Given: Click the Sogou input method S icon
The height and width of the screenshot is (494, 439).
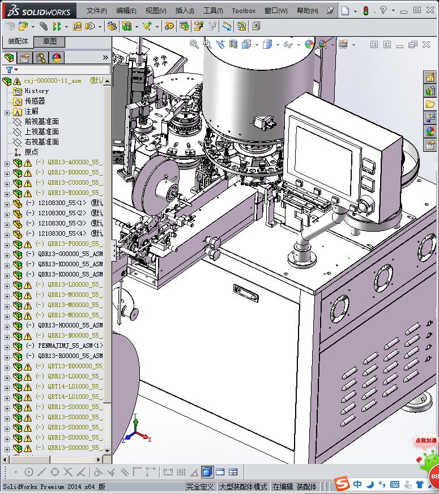Looking at the screenshot, I should tap(342, 484).
